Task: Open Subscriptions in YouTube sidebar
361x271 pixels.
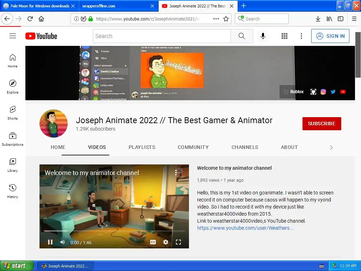Action: tap(13, 139)
